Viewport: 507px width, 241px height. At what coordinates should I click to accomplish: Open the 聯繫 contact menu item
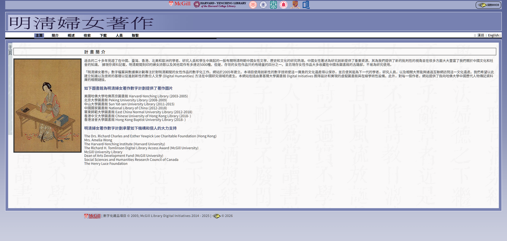tap(135, 35)
